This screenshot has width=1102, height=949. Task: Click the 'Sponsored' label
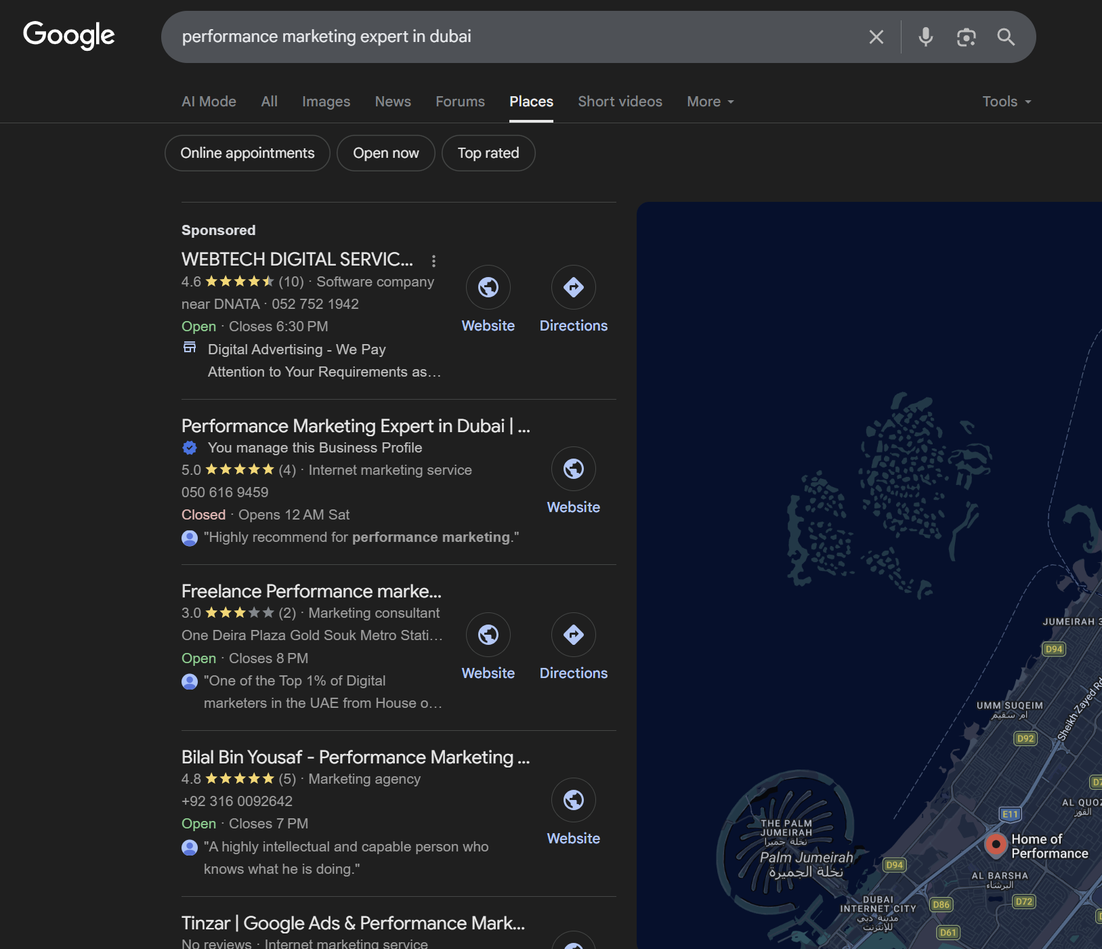(x=219, y=230)
